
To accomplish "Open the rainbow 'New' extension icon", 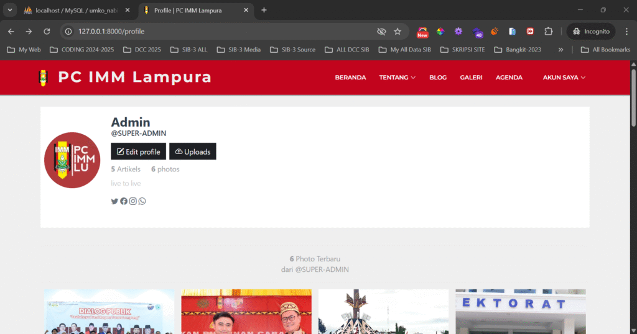I will pyautogui.click(x=422, y=32).
